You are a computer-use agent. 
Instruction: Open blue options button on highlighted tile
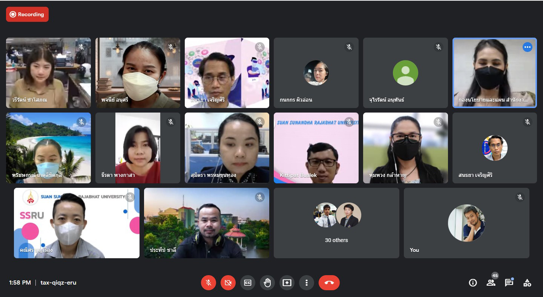(527, 47)
